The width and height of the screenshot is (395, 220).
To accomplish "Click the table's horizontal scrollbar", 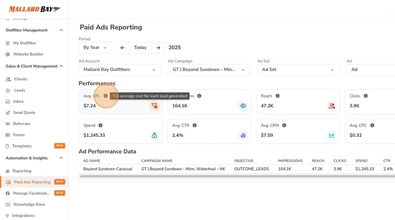I will point(237,176).
